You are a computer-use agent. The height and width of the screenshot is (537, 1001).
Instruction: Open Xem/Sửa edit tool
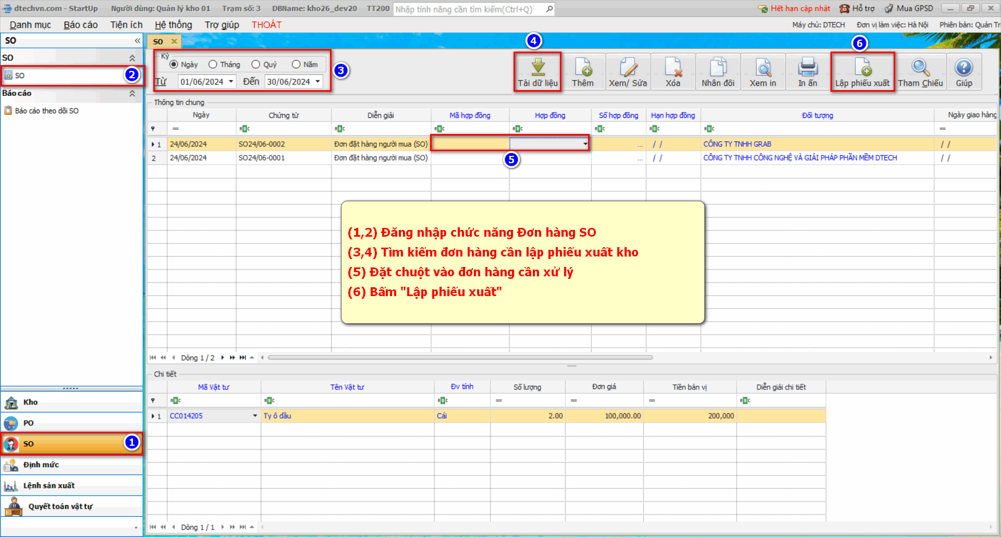(x=628, y=68)
